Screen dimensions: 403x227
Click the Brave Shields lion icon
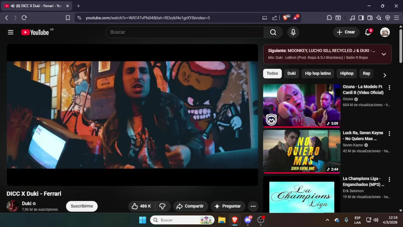(285, 18)
